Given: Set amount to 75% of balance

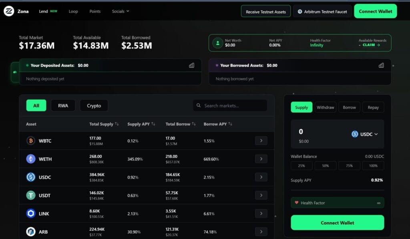Looking at the screenshot, I should click(349, 166).
